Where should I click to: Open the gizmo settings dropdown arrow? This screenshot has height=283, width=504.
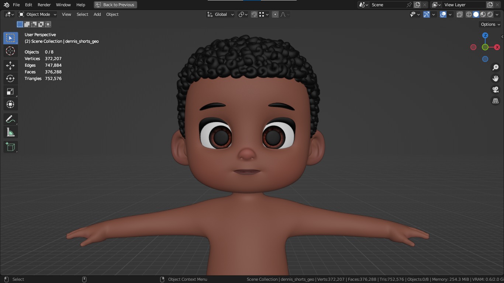(x=434, y=14)
